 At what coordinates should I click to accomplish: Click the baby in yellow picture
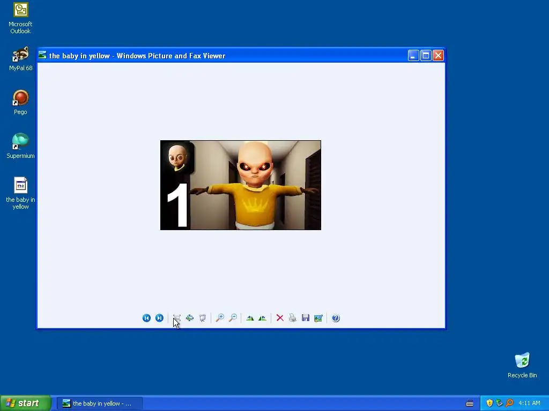(241, 185)
